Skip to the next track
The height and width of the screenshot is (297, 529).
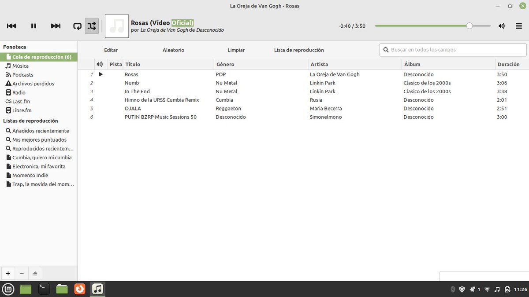pos(56,26)
